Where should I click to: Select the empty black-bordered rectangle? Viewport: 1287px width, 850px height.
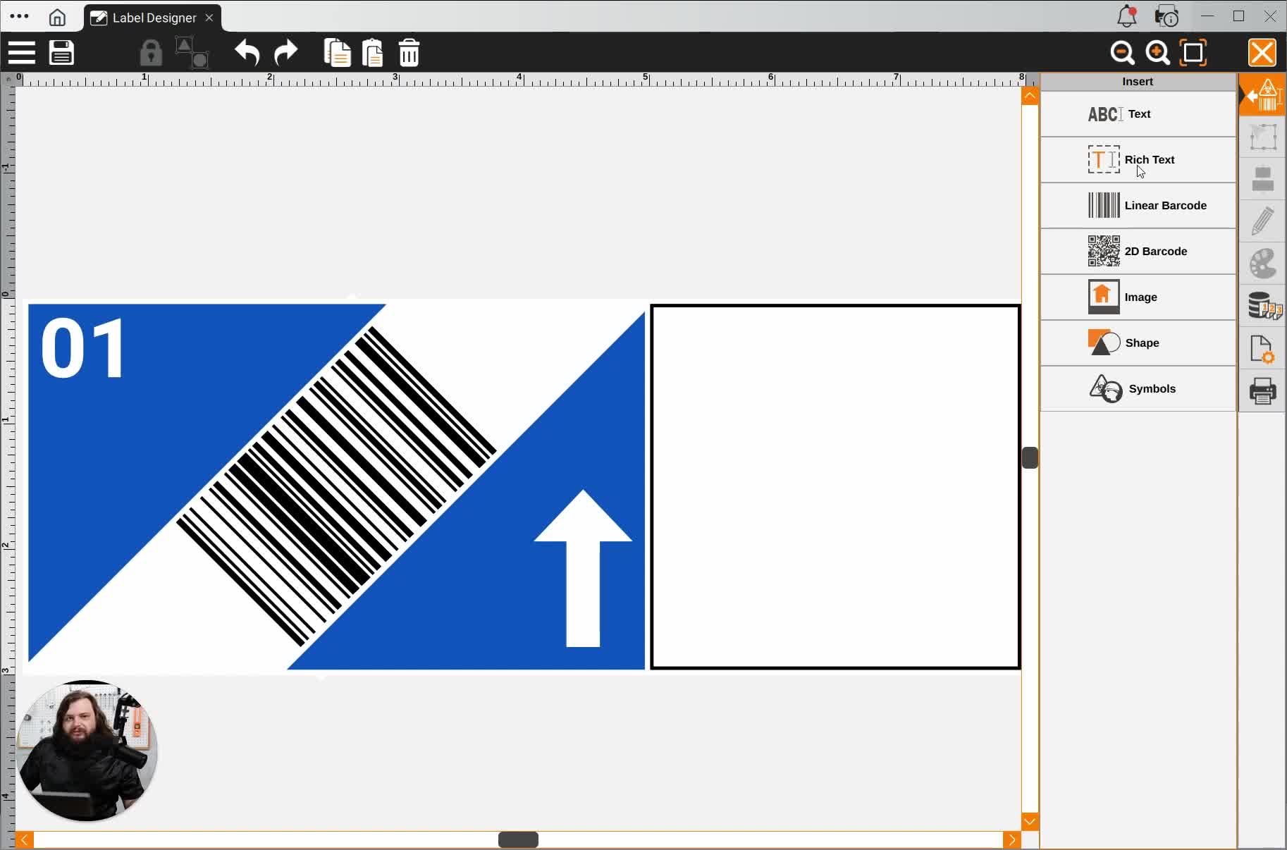pyautogui.click(x=835, y=486)
